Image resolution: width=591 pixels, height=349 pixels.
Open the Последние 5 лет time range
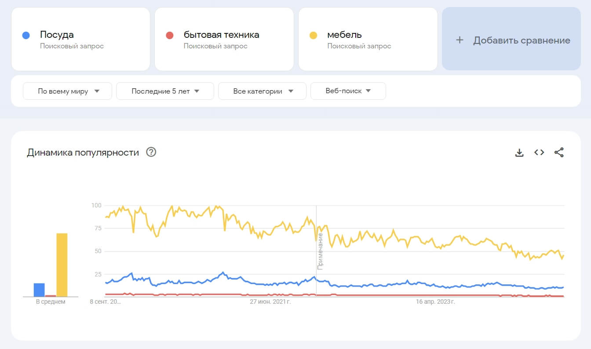coord(165,91)
